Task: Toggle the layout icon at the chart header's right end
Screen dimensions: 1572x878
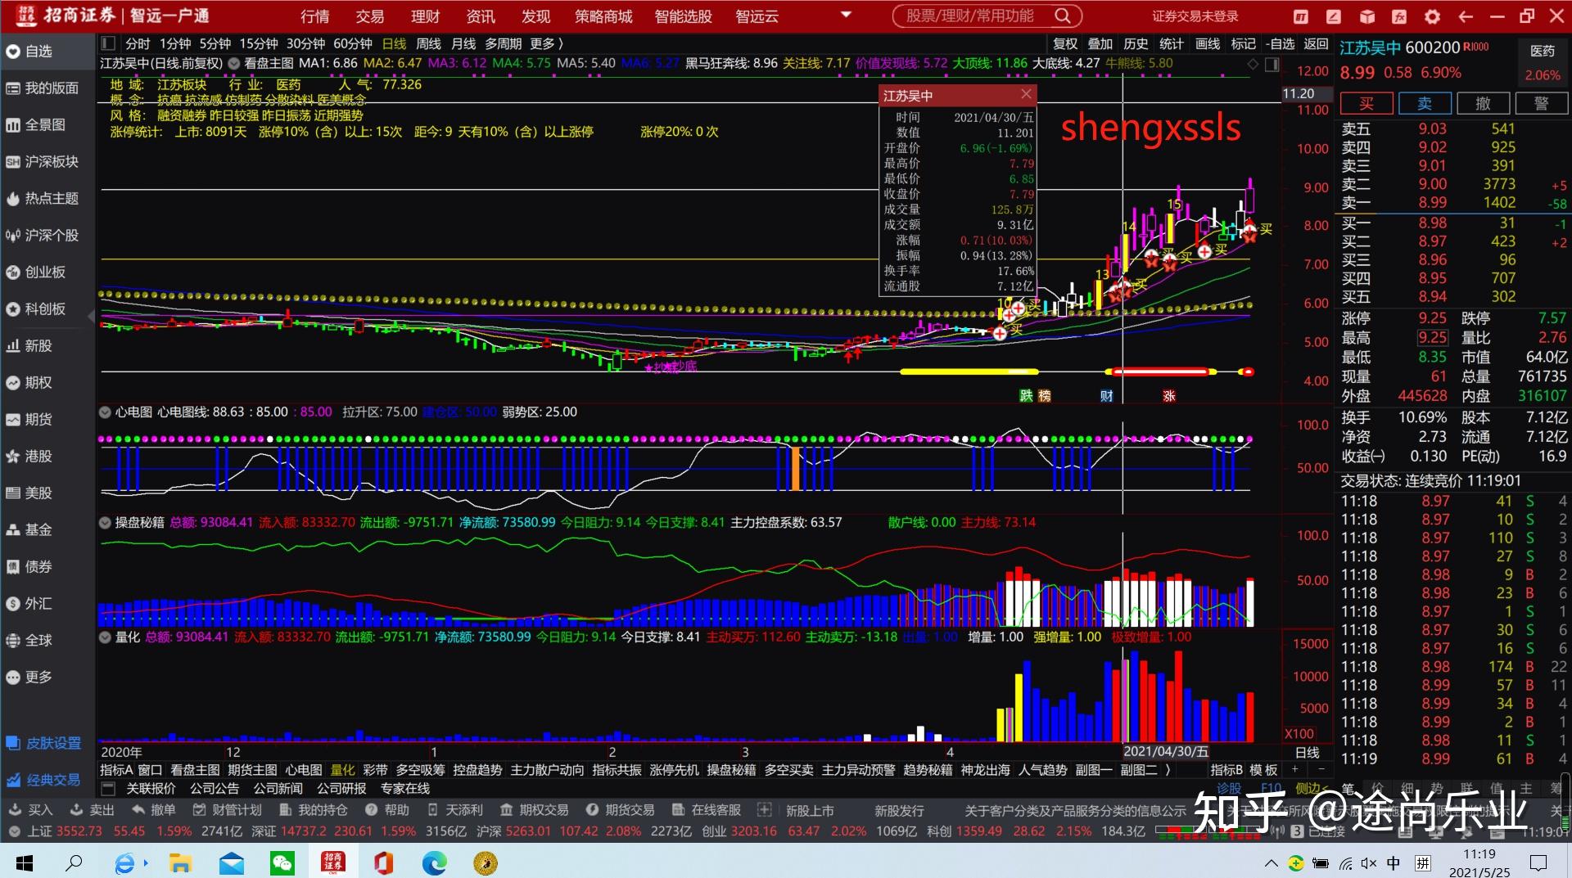Action: pos(1272,64)
